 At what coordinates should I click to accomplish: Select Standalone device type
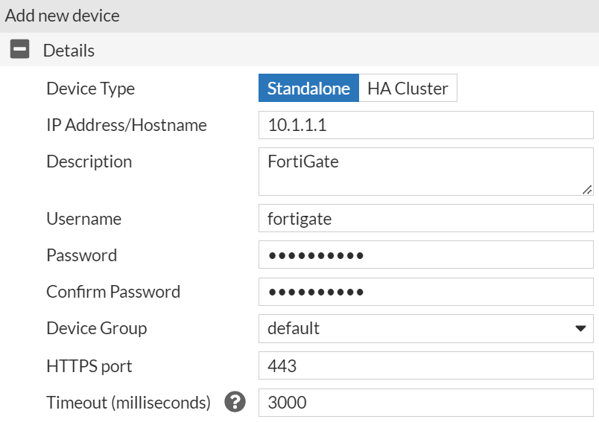(308, 89)
